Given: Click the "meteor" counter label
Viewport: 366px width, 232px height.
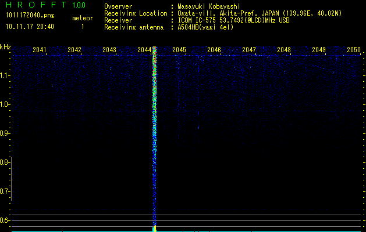Looking at the screenshot, I should pyautogui.click(x=83, y=18).
